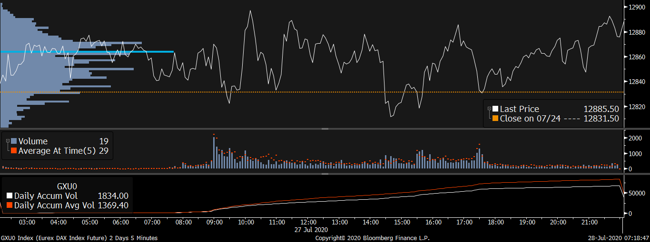Viewport: 650px width, 242px height.
Task: Select the 'Volume' legend label
Action: point(33,141)
